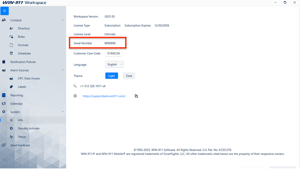Image resolution: width=301 pixels, height=169 pixels.
Task: Open Standby Activate page
Action: (29, 128)
